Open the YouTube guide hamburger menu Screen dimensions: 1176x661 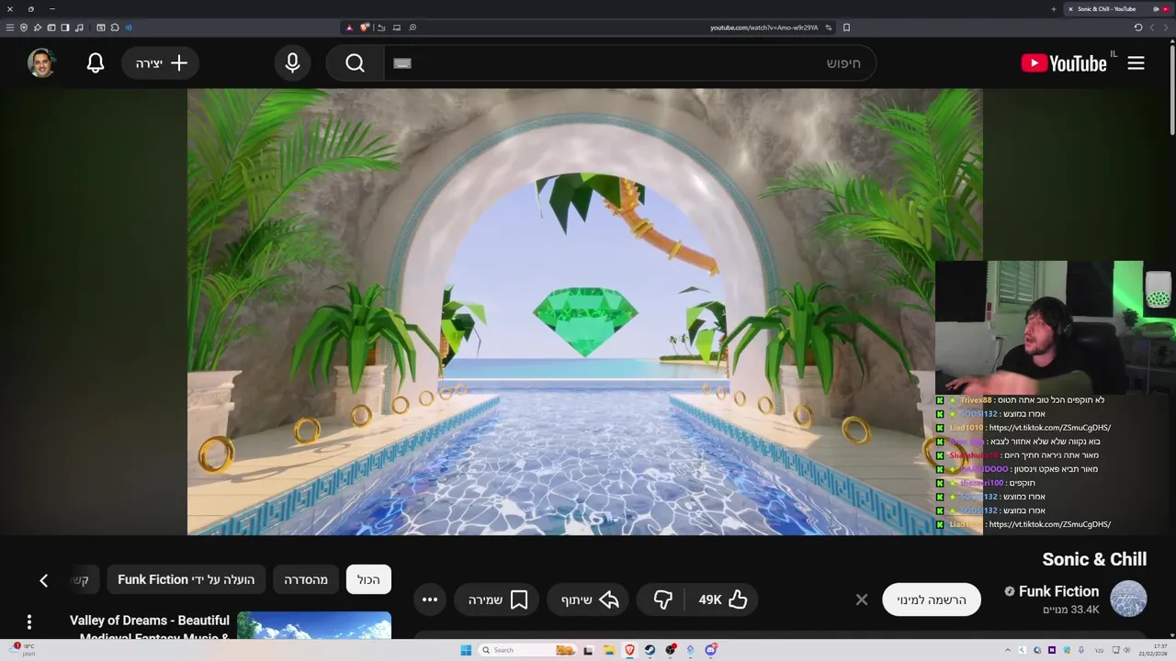tap(1136, 63)
